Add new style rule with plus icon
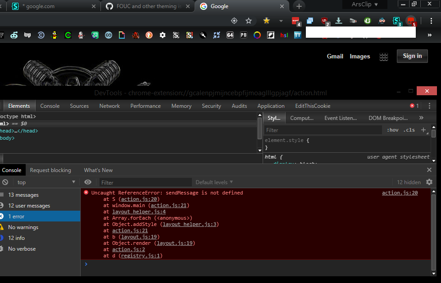Viewport: 441px width, 283px height. [423, 129]
